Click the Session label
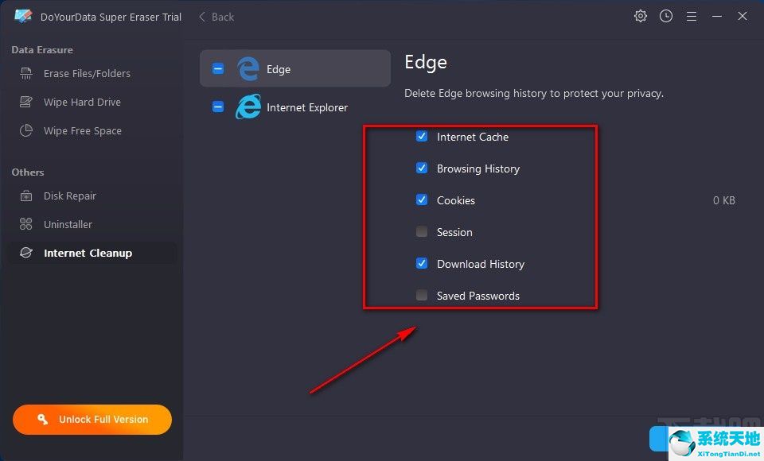Image resolution: width=764 pixels, height=461 pixels. 454,232
